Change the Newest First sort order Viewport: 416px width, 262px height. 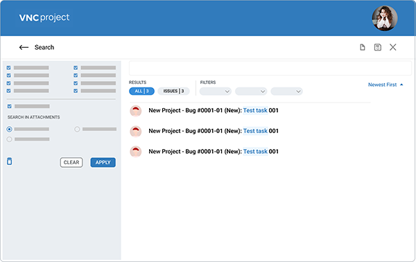[x=385, y=85]
